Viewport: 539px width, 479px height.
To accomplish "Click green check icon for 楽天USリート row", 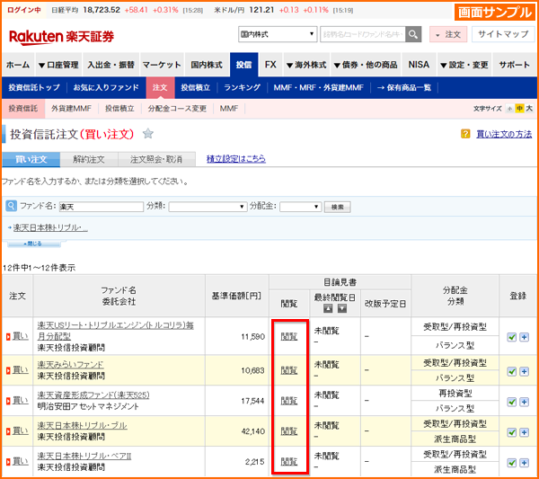I will pyautogui.click(x=512, y=337).
